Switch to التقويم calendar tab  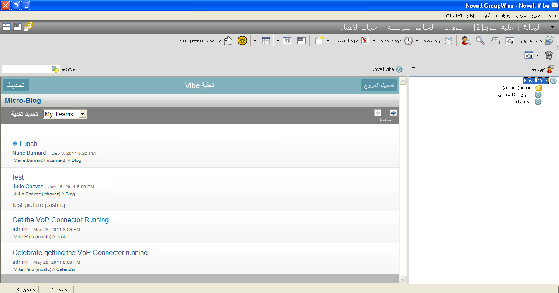(455, 27)
